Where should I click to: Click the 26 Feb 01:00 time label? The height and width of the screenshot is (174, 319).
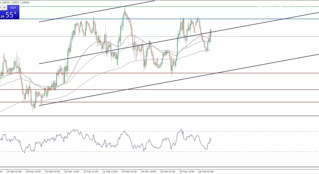(x=206, y=171)
